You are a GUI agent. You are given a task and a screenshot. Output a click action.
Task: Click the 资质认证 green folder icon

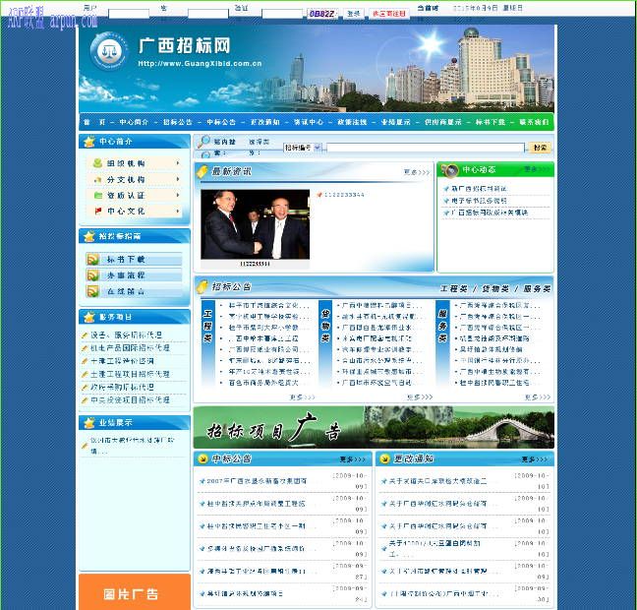[x=98, y=195]
